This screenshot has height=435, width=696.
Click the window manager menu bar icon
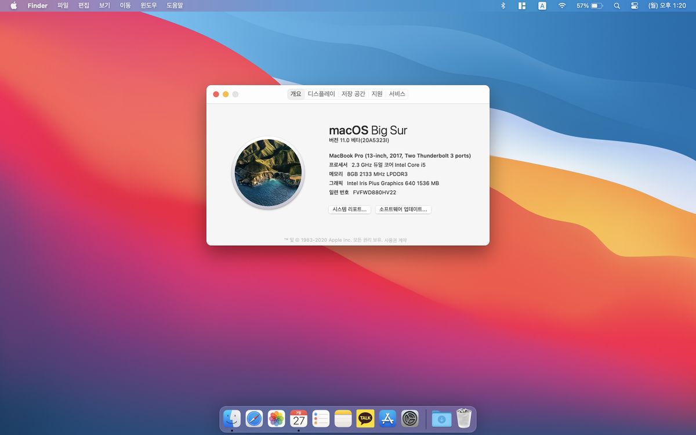(x=522, y=5)
